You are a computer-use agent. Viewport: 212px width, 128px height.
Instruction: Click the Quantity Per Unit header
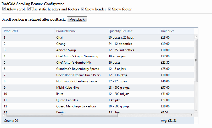pos(120,31)
